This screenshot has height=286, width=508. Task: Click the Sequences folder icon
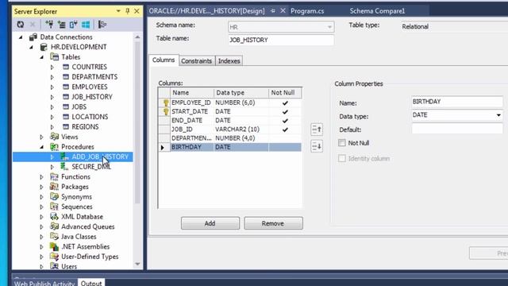click(54, 207)
